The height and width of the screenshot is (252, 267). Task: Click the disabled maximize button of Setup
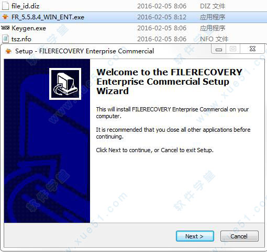tap(233, 49)
